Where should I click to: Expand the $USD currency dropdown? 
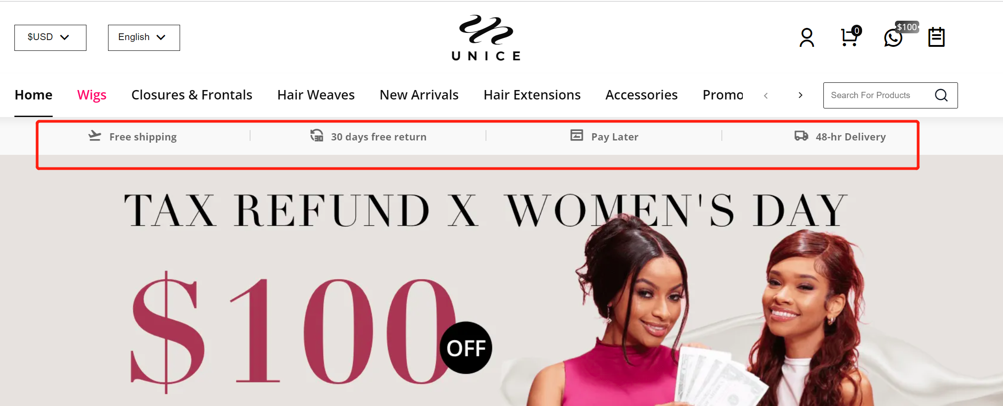pyautogui.click(x=50, y=38)
